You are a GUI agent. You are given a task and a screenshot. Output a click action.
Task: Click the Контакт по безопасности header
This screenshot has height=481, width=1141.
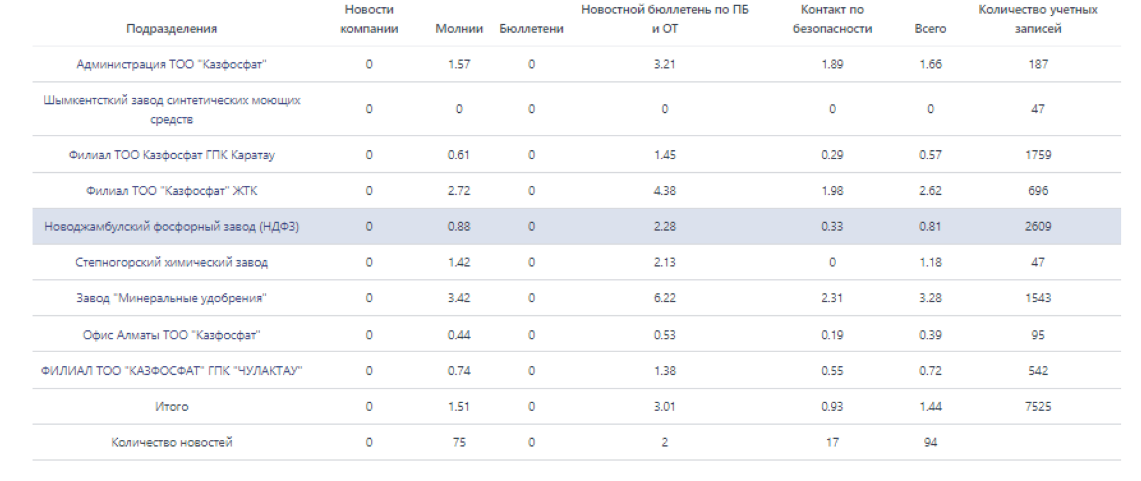click(832, 19)
